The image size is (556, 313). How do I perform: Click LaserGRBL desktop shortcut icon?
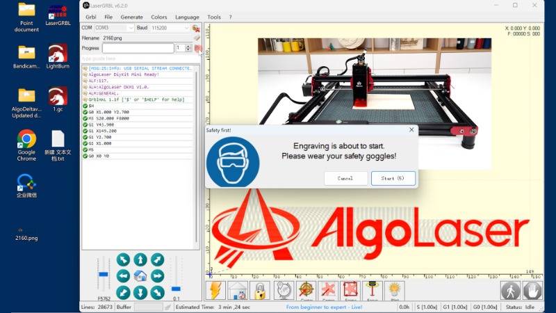click(x=58, y=15)
